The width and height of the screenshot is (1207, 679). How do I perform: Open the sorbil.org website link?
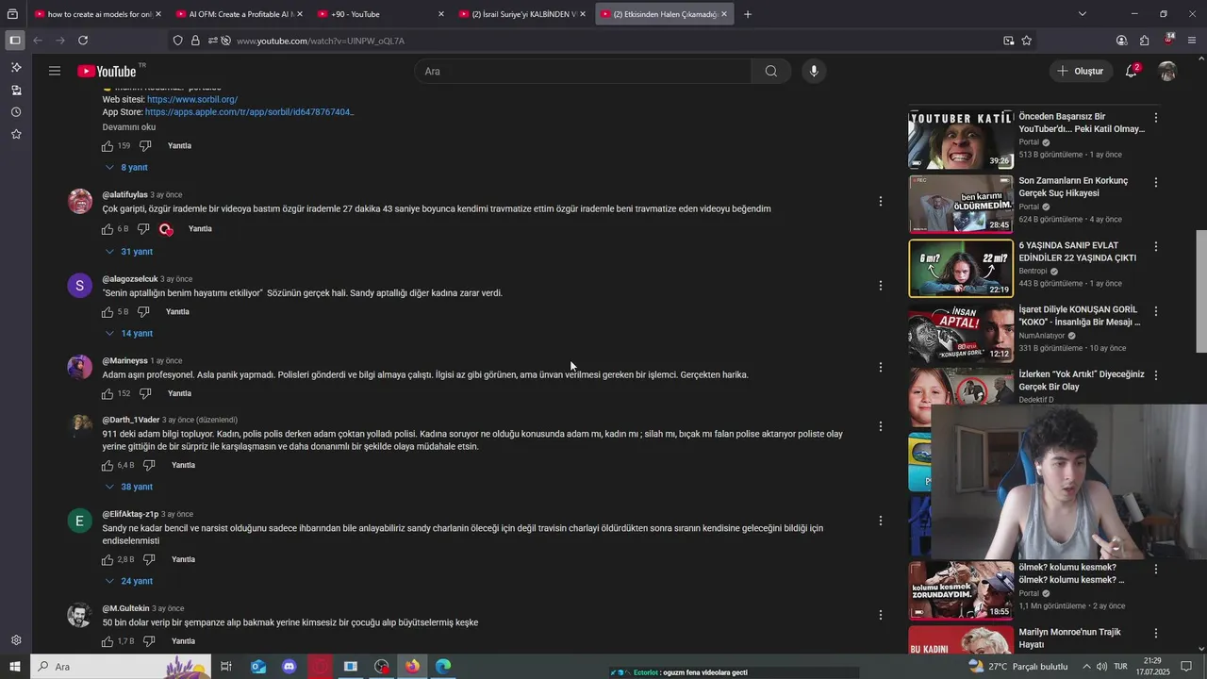tap(192, 99)
